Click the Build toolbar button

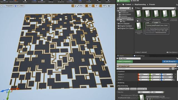[80, 1]
